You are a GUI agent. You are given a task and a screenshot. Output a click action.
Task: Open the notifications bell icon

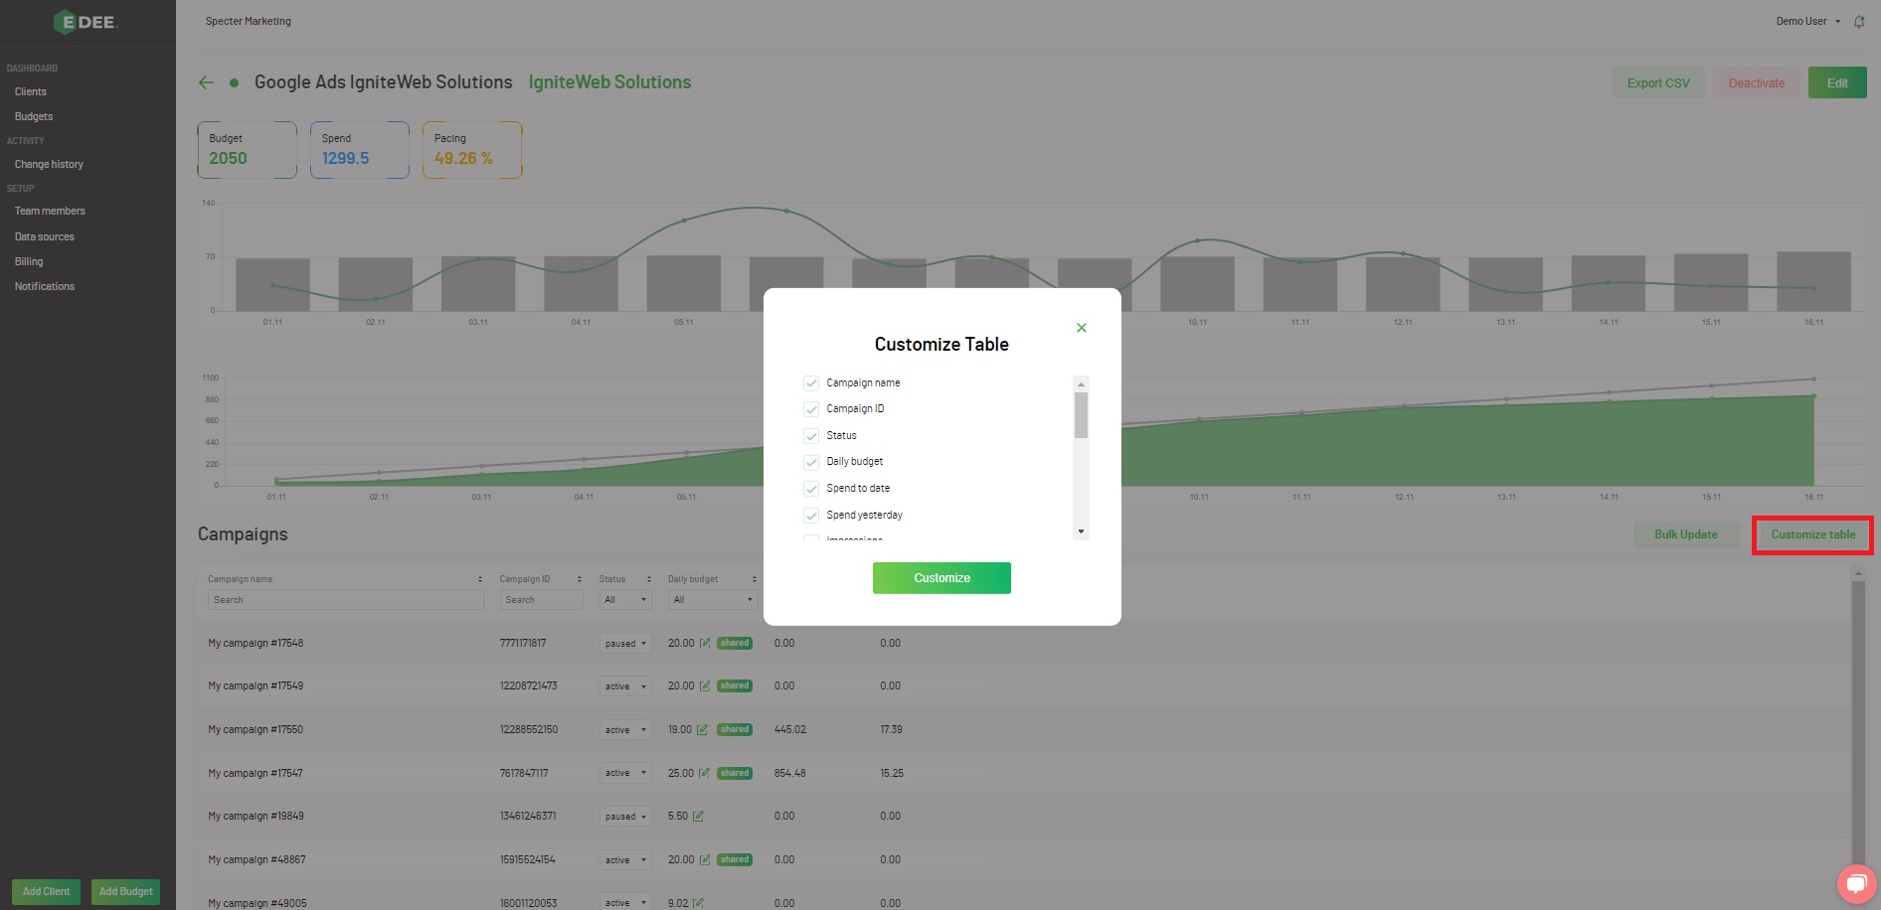[x=1859, y=21]
